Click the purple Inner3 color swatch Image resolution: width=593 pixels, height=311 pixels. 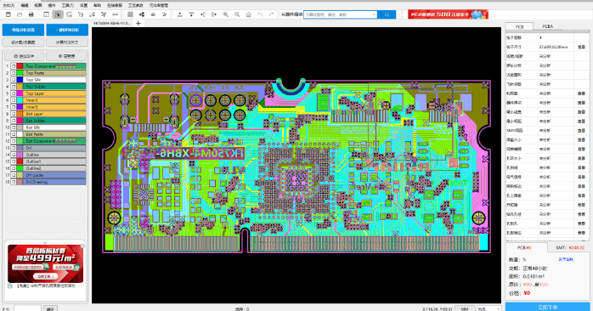coord(20,107)
